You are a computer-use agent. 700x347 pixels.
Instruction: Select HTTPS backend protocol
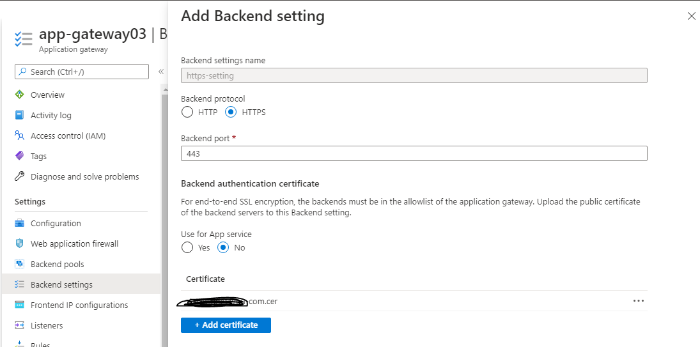(231, 112)
